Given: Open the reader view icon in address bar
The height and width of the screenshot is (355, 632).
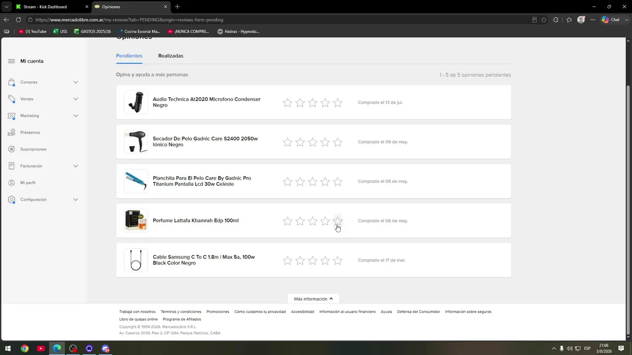Looking at the screenshot, I should coord(534,20).
